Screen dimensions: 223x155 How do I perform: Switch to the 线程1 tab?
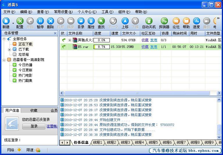tap(98, 143)
